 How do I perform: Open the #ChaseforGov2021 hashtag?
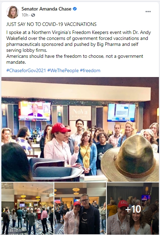(26, 70)
